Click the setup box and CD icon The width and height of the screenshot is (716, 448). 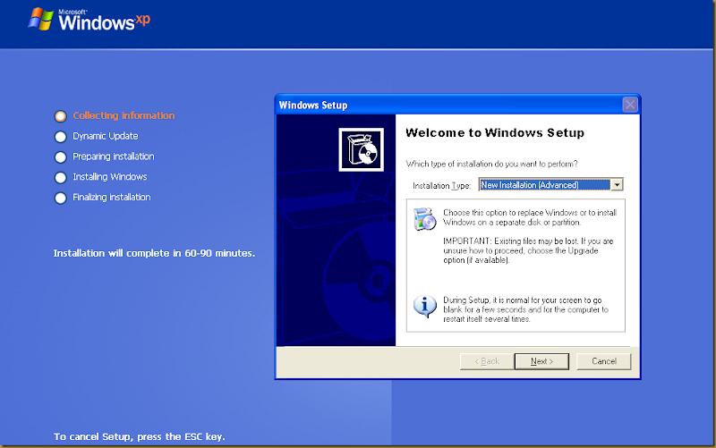pos(362,149)
